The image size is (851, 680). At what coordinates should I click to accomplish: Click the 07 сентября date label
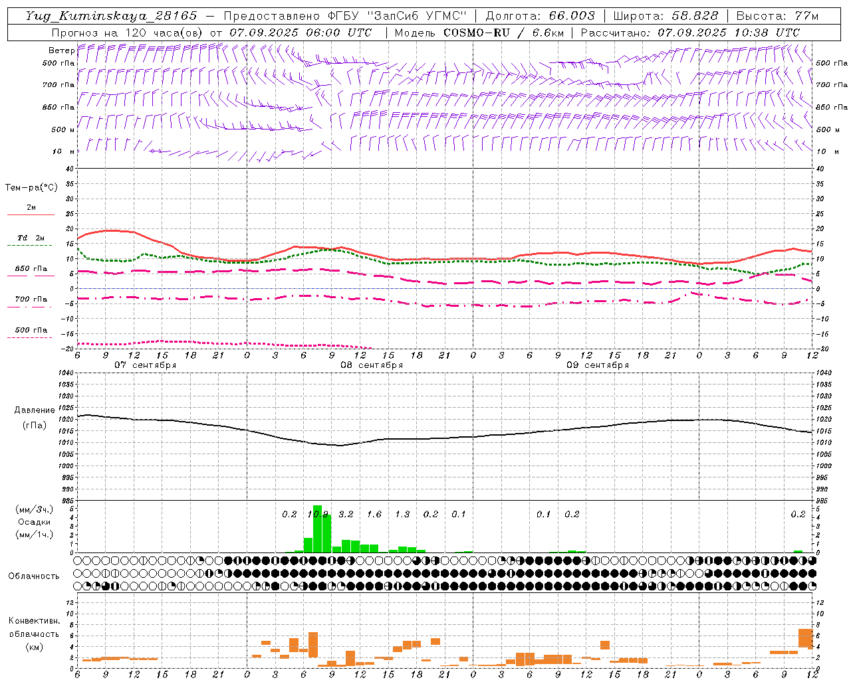145,365
